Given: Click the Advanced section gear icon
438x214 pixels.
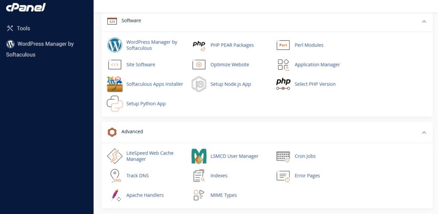Looking at the screenshot, I should [112, 132].
